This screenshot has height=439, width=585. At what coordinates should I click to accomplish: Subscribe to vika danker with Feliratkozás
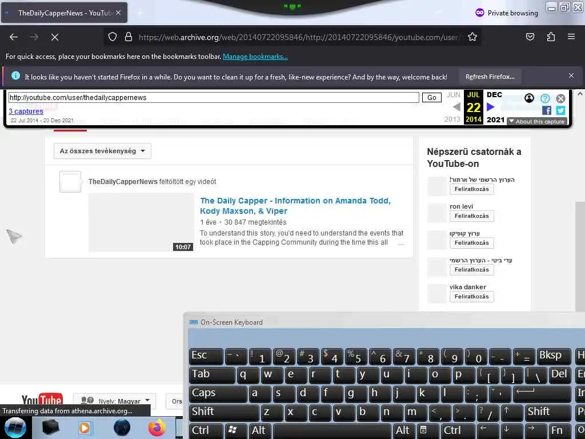471,297
